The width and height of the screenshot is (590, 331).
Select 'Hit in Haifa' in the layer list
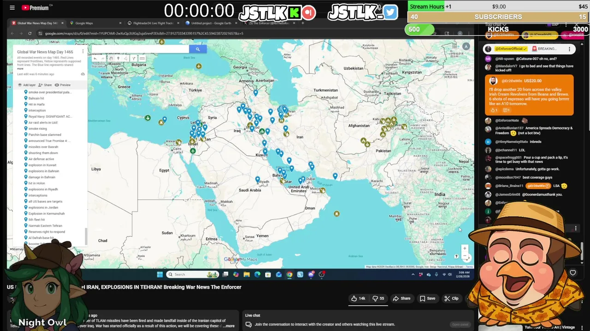(36, 104)
